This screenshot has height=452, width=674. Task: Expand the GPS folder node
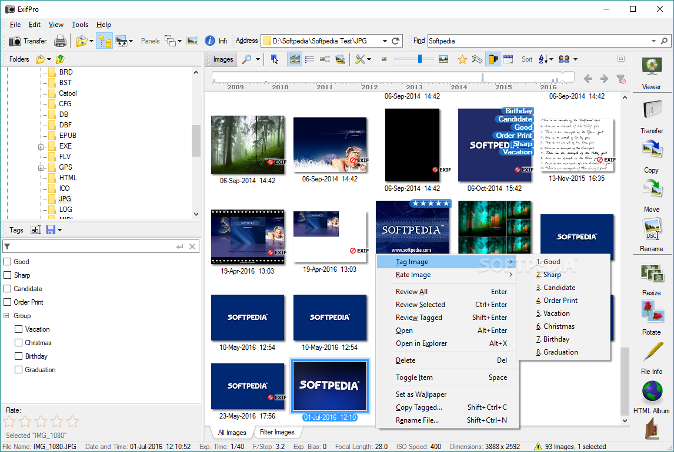pos(41,168)
